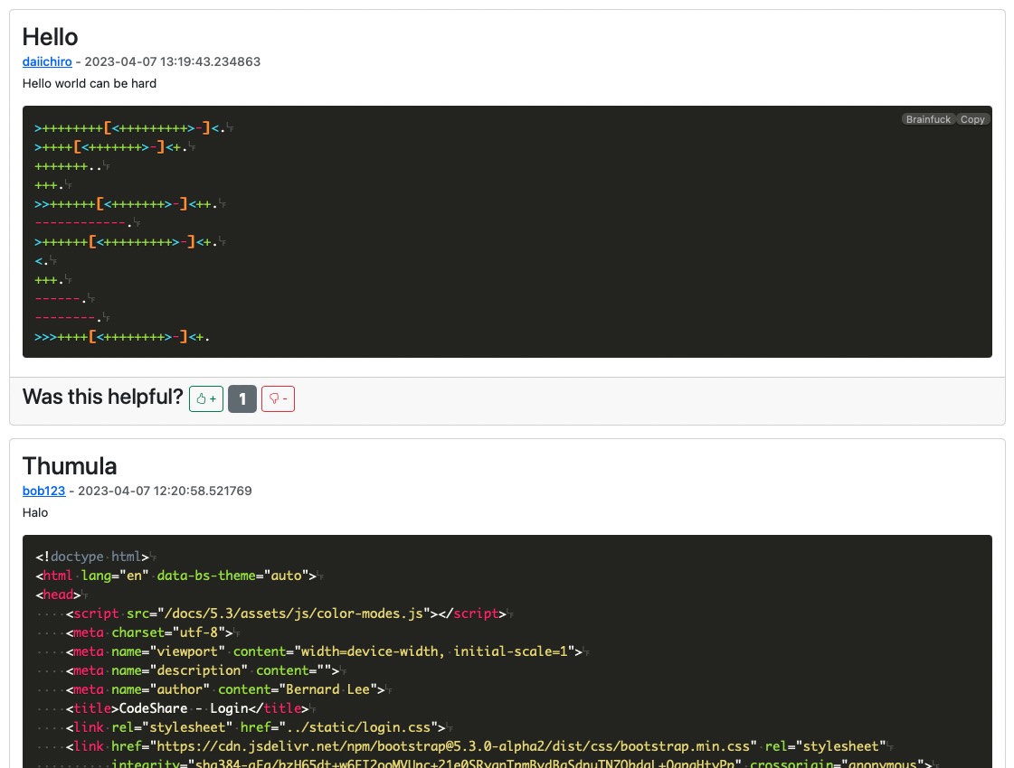Click the Hello post title
The image size is (1014, 768).
point(51,37)
